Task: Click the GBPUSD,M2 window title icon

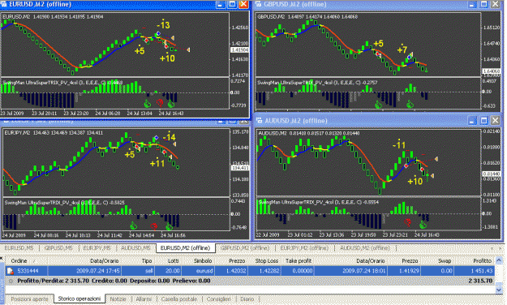Action: point(258,4)
